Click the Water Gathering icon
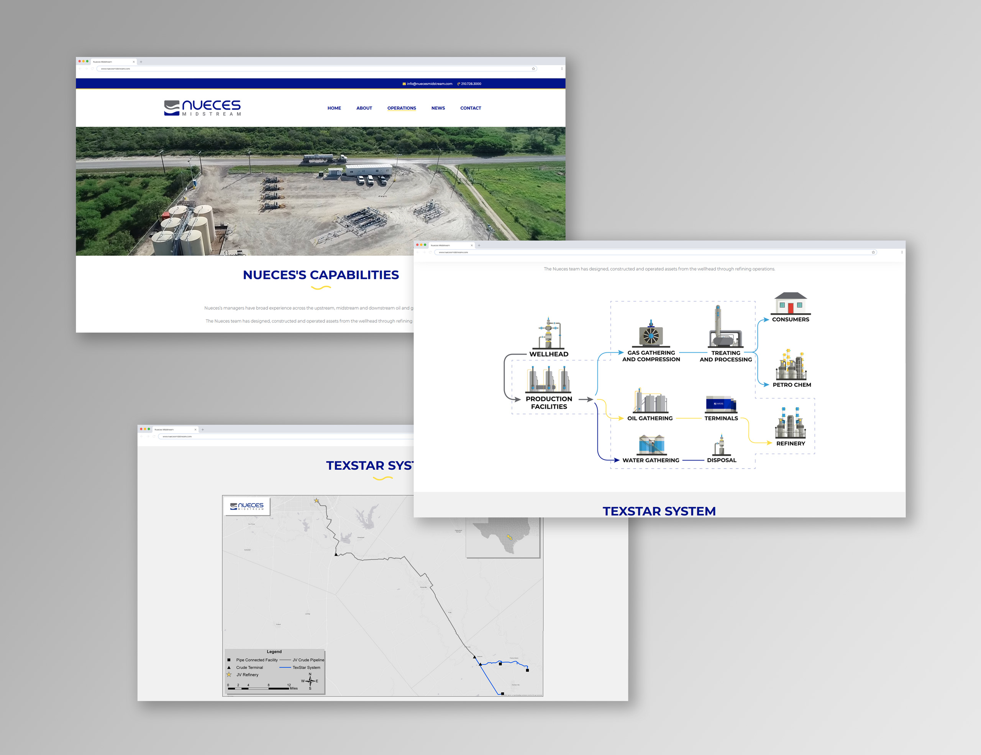981x755 pixels. coord(651,445)
